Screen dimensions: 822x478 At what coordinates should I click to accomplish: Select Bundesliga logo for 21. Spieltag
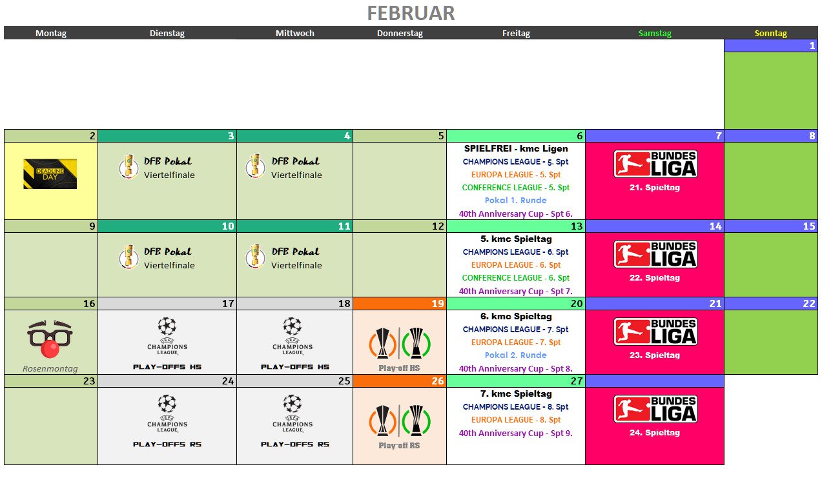click(x=655, y=164)
